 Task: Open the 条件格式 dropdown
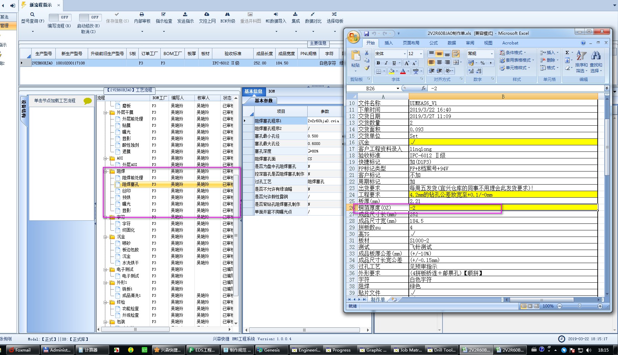click(513, 53)
